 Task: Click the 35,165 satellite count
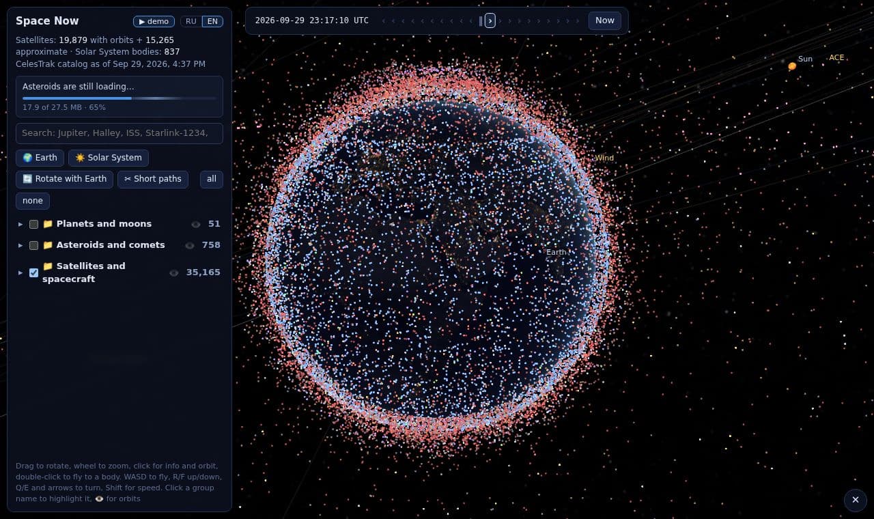pyautogui.click(x=203, y=272)
